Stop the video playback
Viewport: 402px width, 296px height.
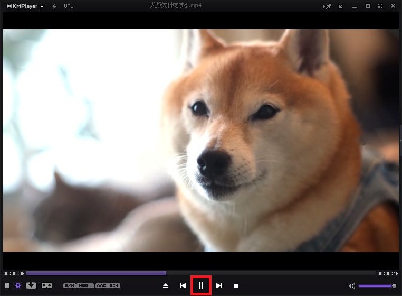point(236,286)
